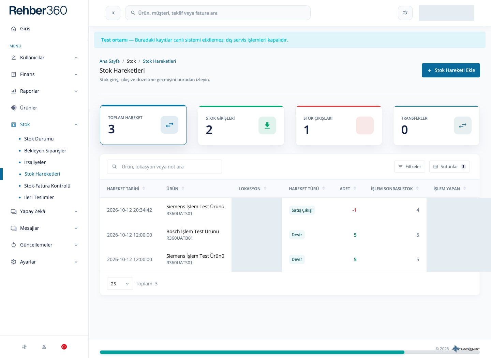491x358 pixels.
Task: Open the notifications bell
Action: [x=405, y=13]
